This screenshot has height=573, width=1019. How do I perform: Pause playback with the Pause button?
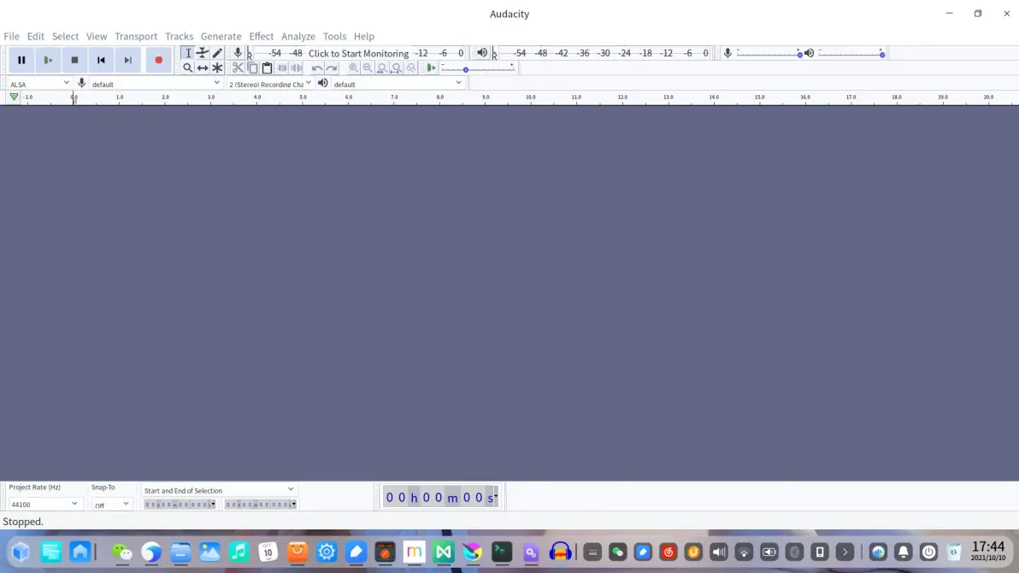pyautogui.click(x=21, y=60)
